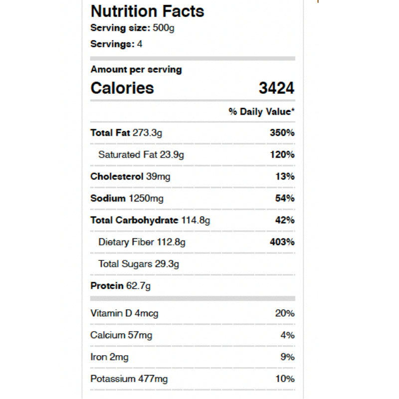Screen dimensions: 399x399
Task: Click the Servings 4 line
Action: (x=116, y=44)
